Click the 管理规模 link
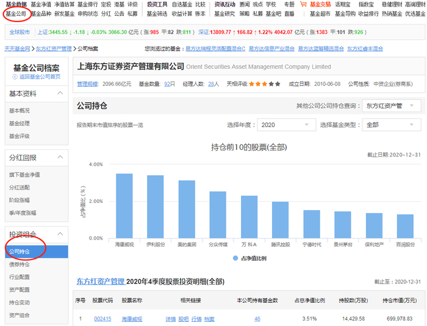This screenshot has width=427, height=326. pos(87,84)
